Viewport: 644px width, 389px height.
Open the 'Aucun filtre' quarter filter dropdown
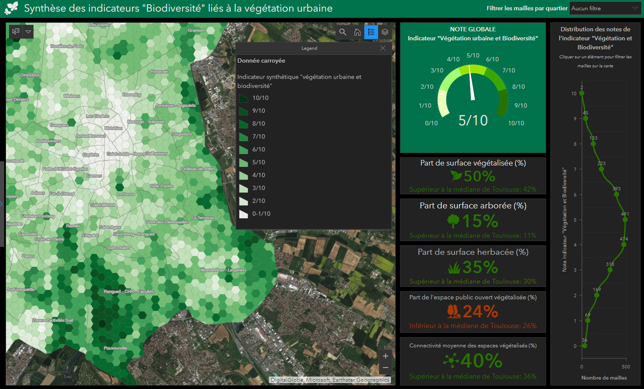(x=605, y=8)
